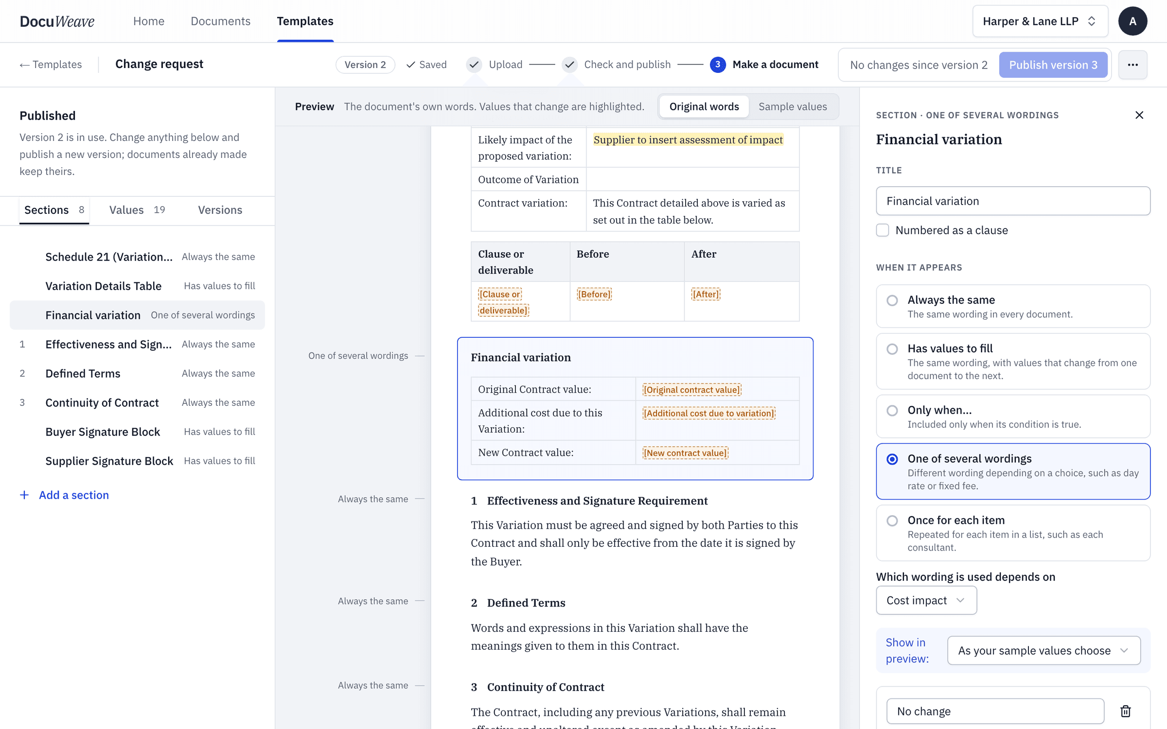
Task: Click the Check and publish step checkmark
Action: pos(569,65)
